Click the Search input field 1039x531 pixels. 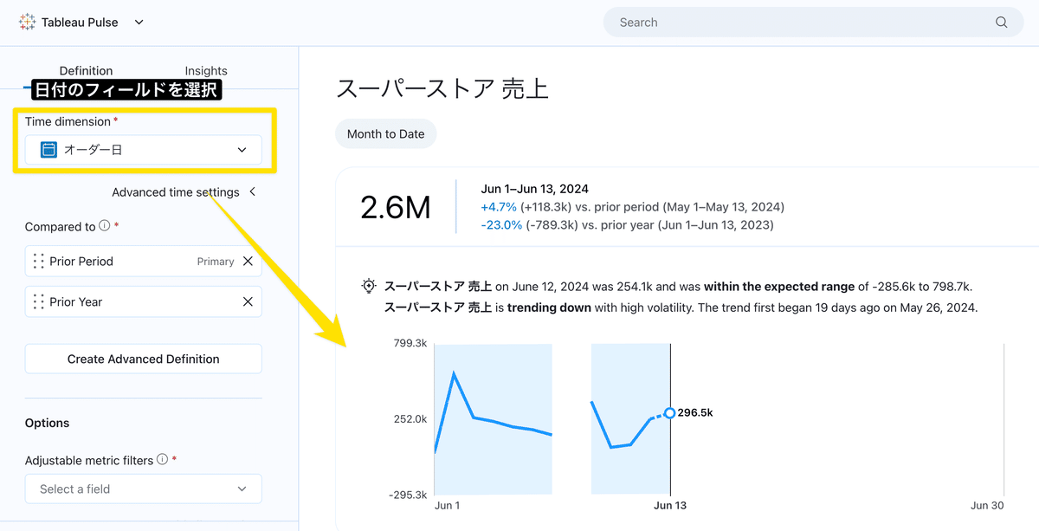pos(812,23)
